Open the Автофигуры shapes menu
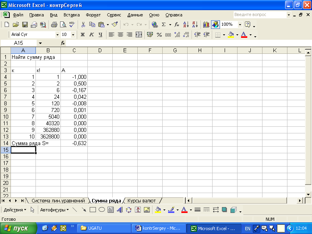312x234 pixels. pyautogui.click(x=54, y=210)
